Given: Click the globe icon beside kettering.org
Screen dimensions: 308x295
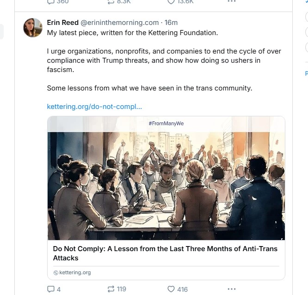Looking at the screenshot, I should tap(55, 273).
